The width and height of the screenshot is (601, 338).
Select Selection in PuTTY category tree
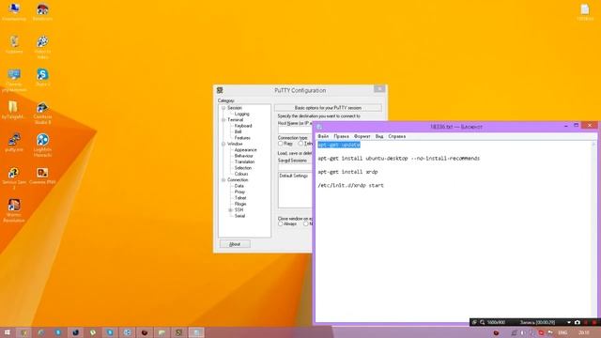click(x=243, y=168)
